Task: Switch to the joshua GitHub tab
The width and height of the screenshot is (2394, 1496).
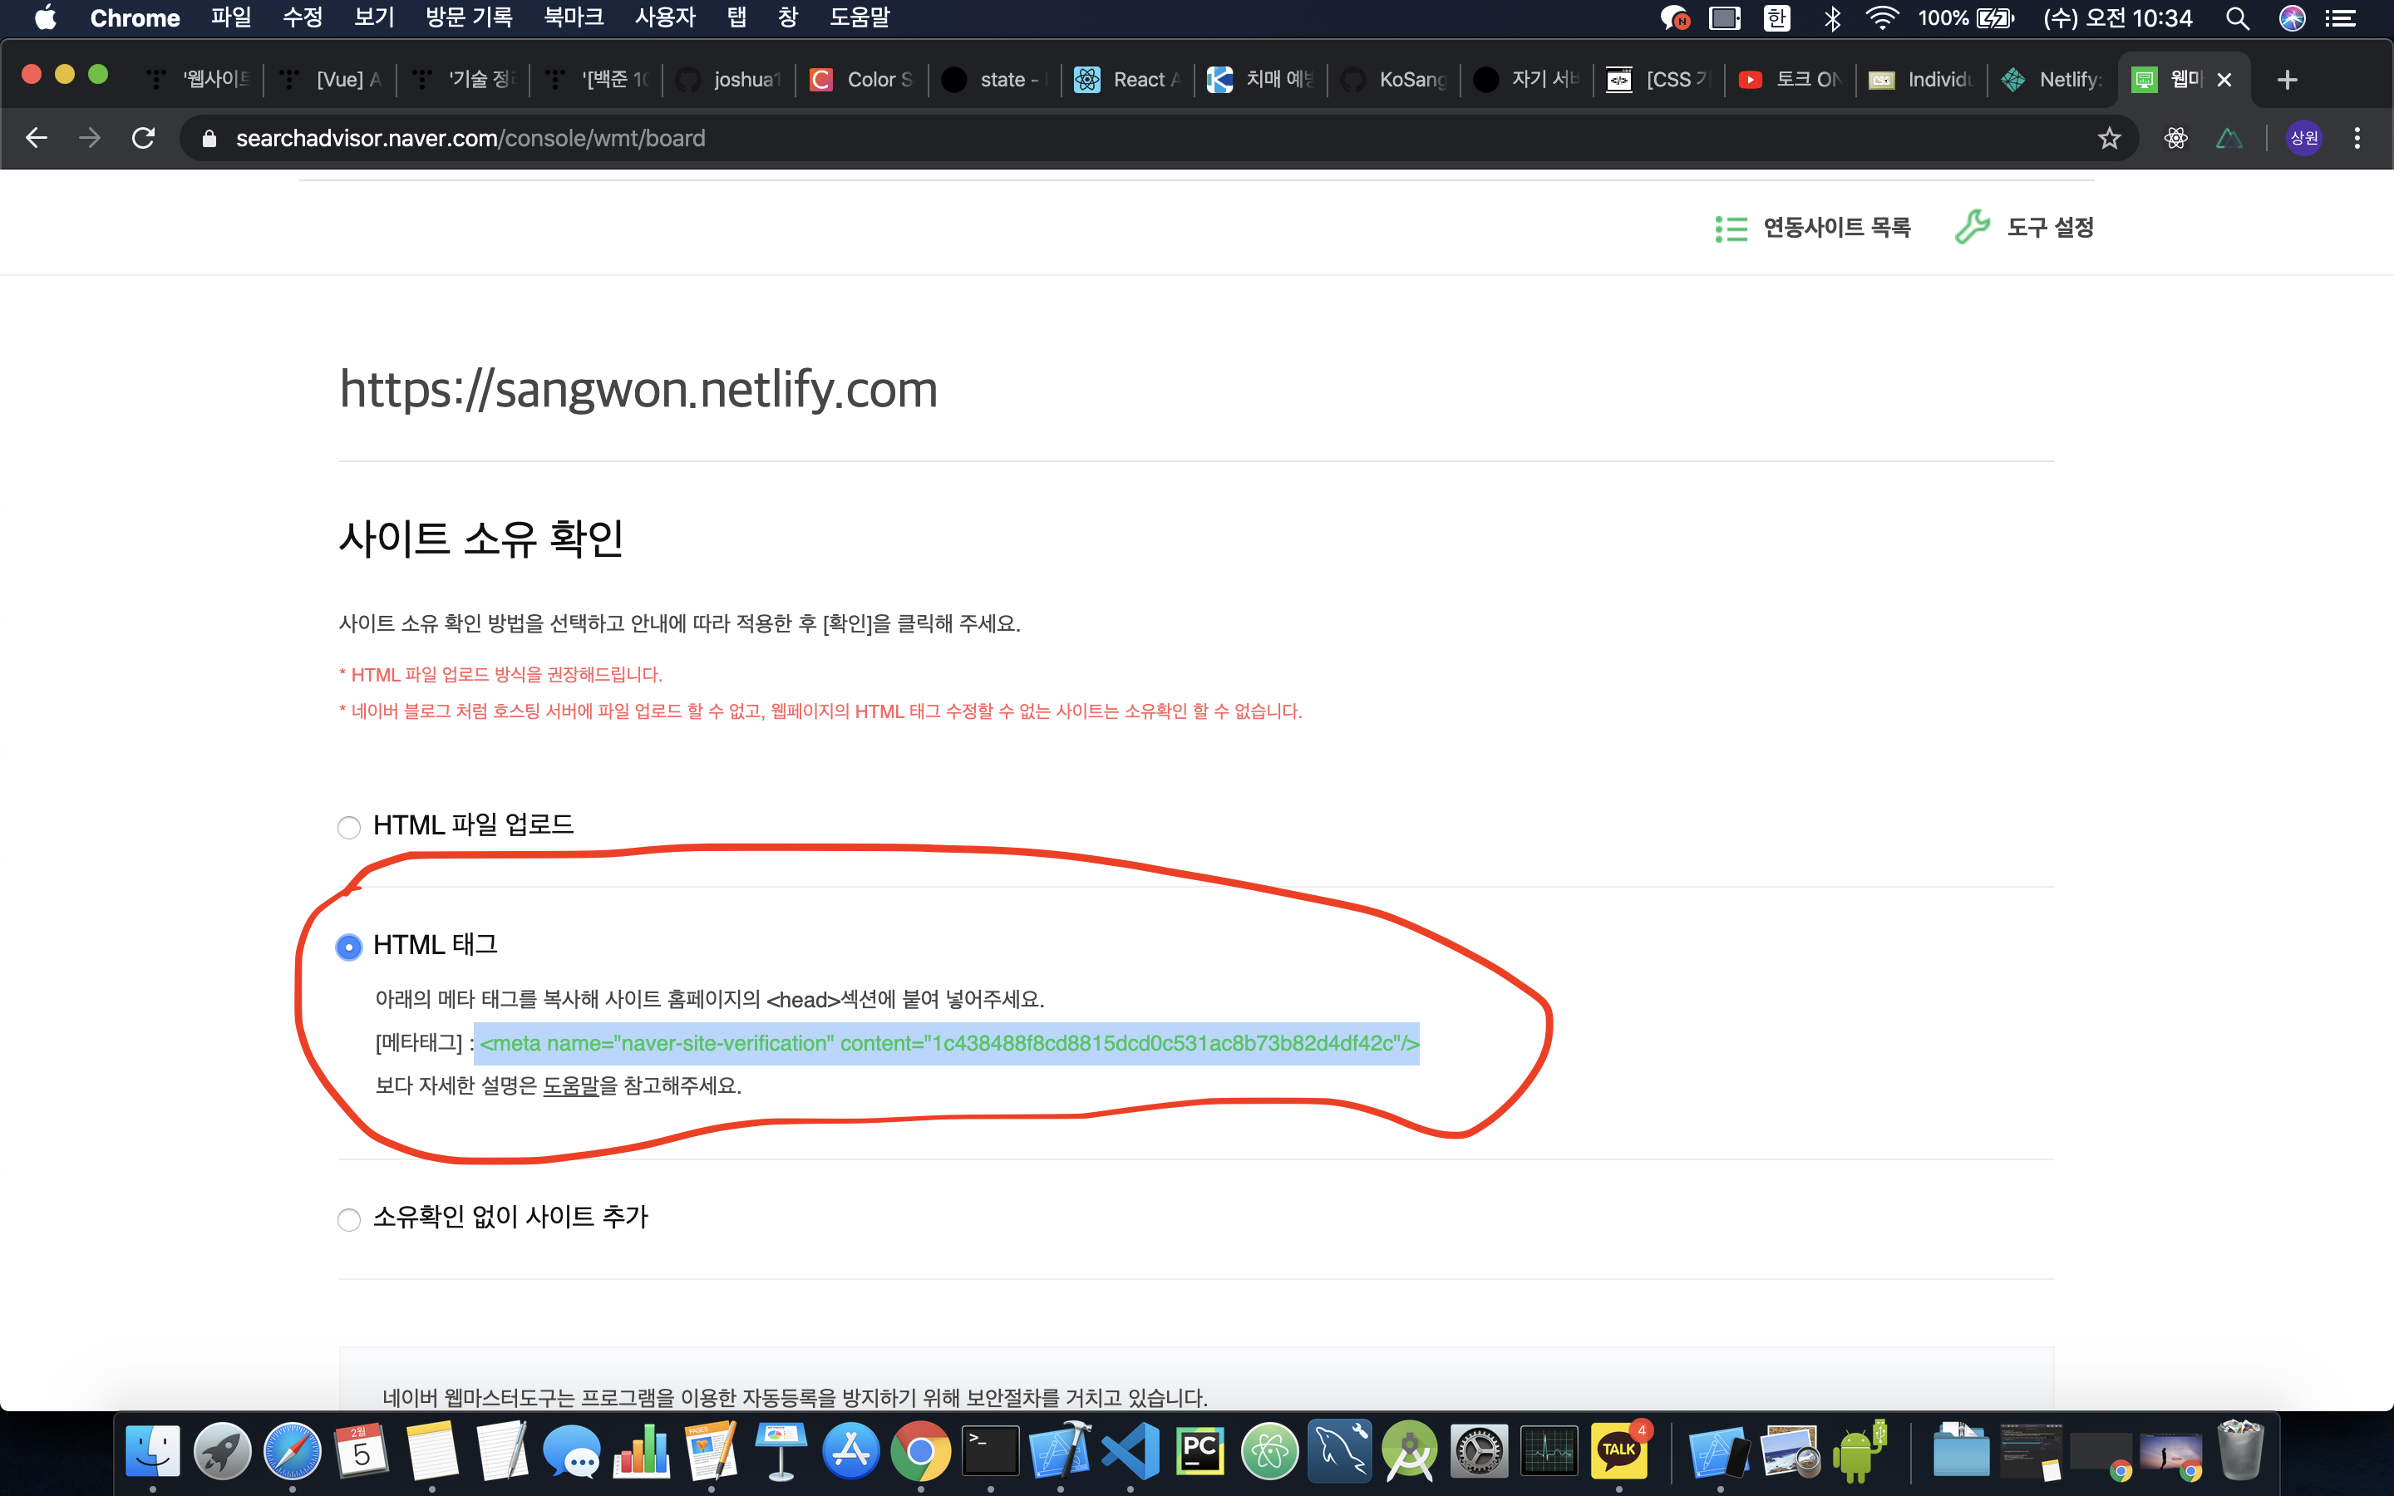Action: pyautogui.click(x=729, y=80)
